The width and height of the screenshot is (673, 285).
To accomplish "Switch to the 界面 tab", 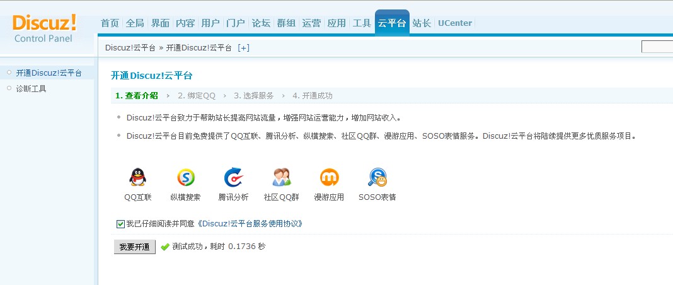I will 160,23.
